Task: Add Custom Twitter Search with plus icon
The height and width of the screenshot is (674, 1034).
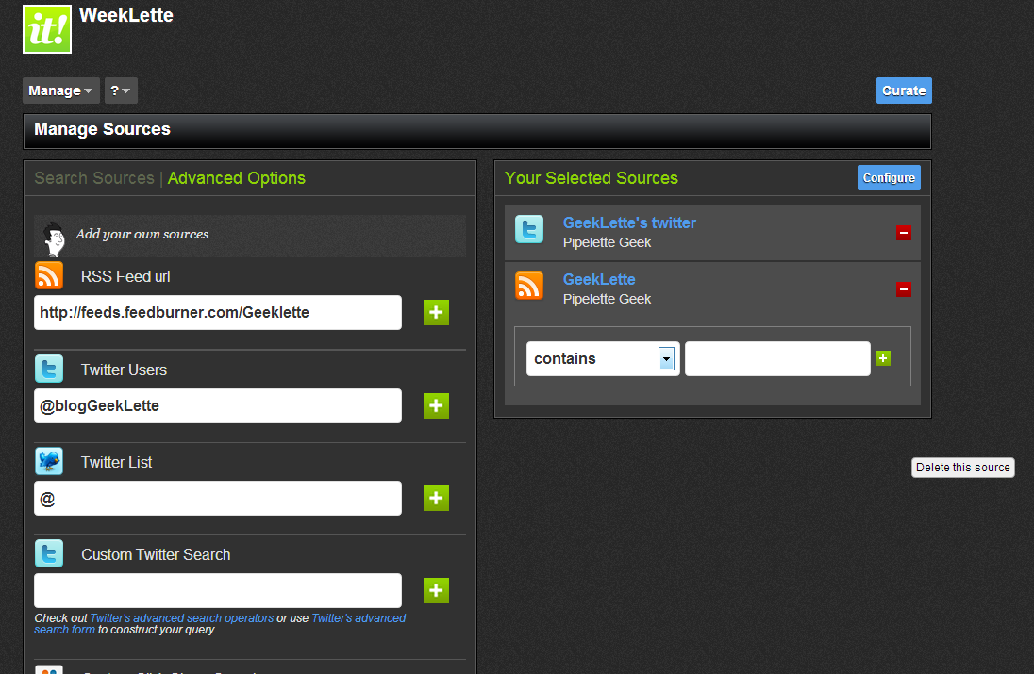Action: [436, 590]
